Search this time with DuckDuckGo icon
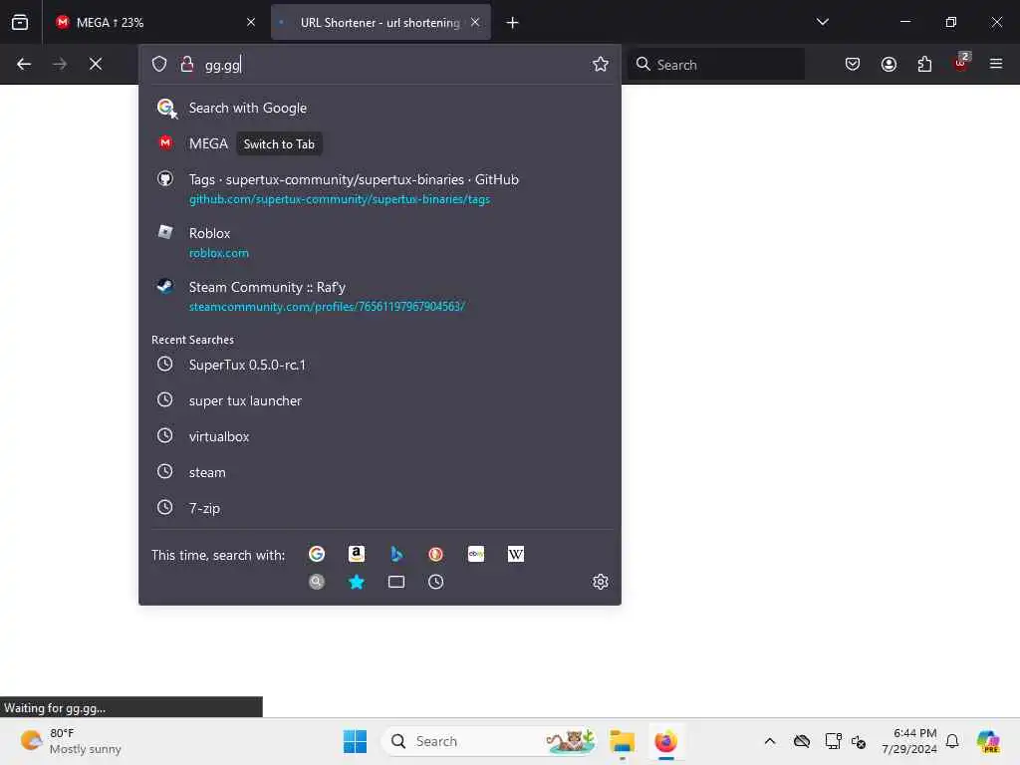This screenshot has width=1020, height=765. point(436,554)
